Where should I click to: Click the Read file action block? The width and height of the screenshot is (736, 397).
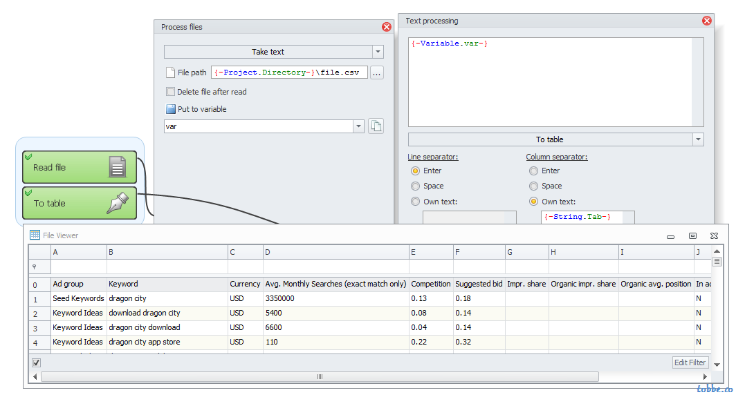point(80,167)
